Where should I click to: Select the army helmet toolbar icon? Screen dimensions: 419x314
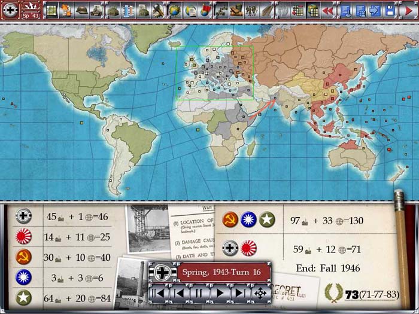point(82,10)
